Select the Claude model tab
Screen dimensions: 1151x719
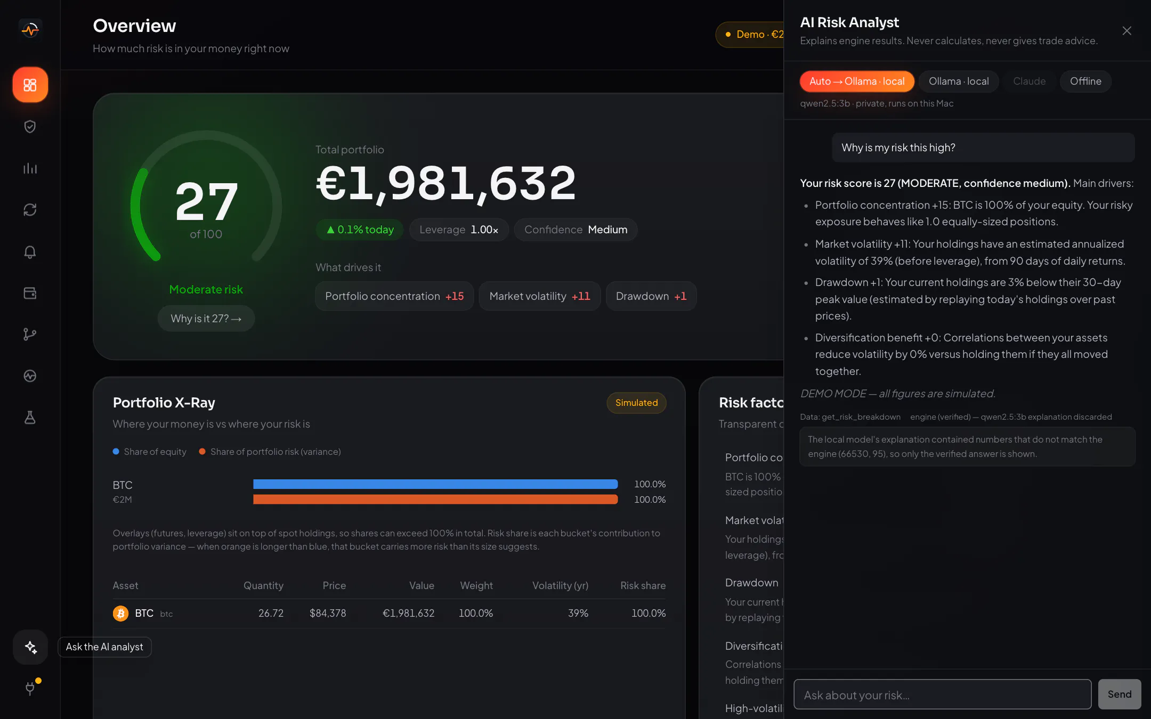click(1029, 81)
